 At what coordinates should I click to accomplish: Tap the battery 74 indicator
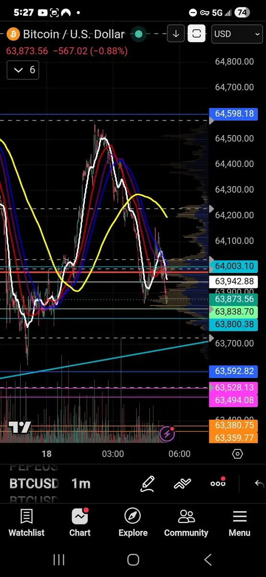(243, 13)
